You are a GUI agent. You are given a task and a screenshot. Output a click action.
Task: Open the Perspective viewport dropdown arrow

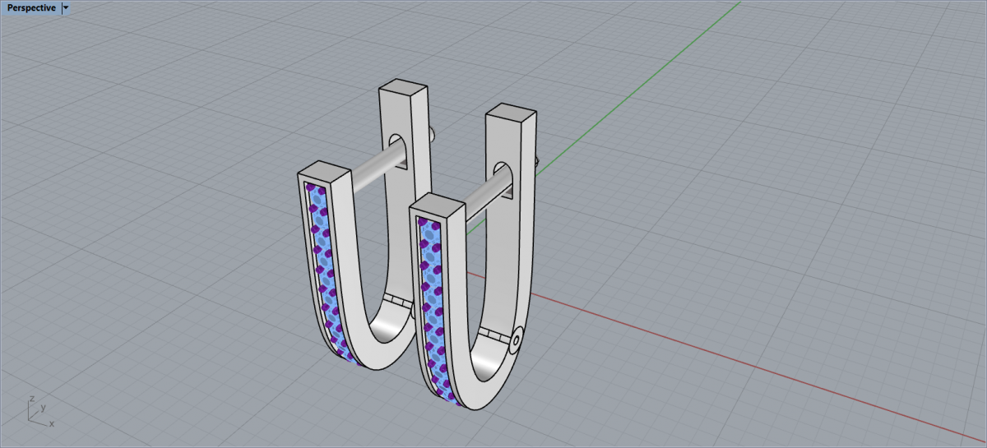(x=66, y=7)
